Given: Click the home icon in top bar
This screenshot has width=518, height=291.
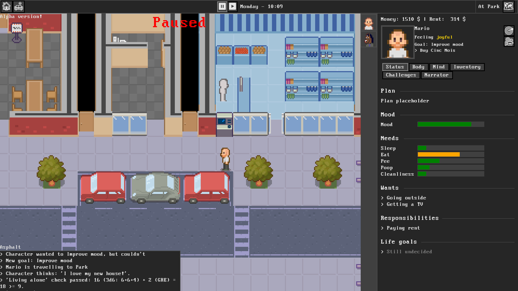Looking at the screenshot, I should pos(6,6).
